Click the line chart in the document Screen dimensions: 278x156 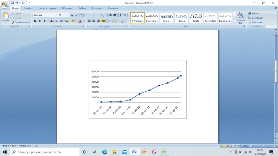(138, 90)
